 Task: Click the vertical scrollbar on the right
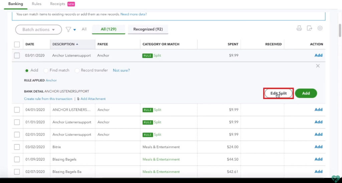pos(340,30)
